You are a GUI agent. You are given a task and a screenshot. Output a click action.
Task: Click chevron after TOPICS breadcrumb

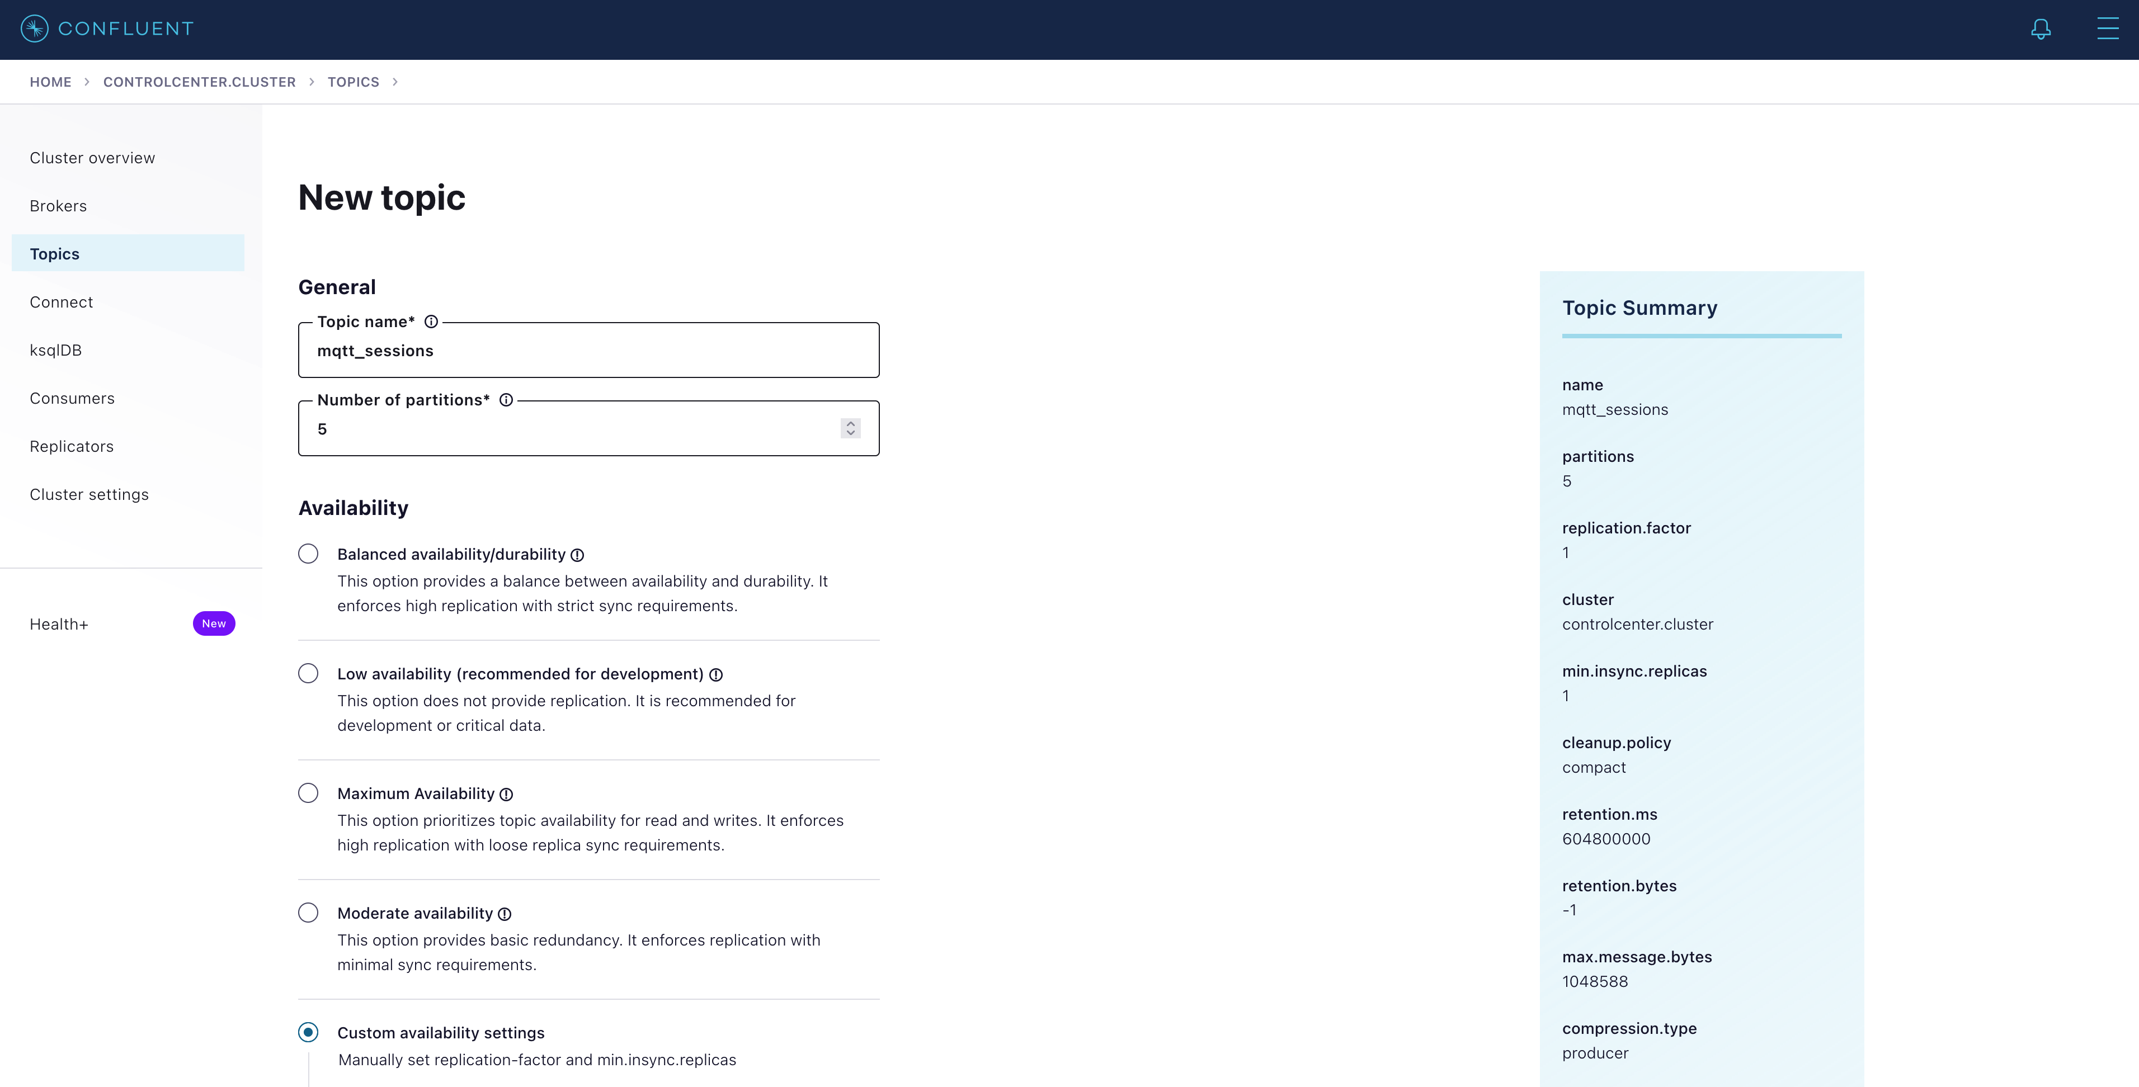(x=395, y=82)
